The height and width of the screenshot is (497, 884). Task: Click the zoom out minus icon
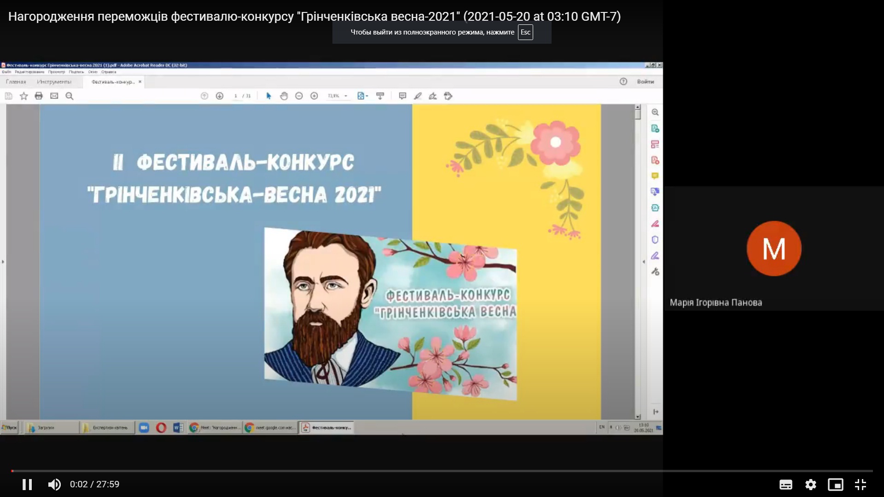(299, 96)
